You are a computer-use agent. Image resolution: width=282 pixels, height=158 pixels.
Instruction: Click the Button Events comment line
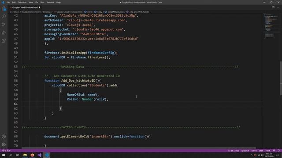[x=131, y=127]
